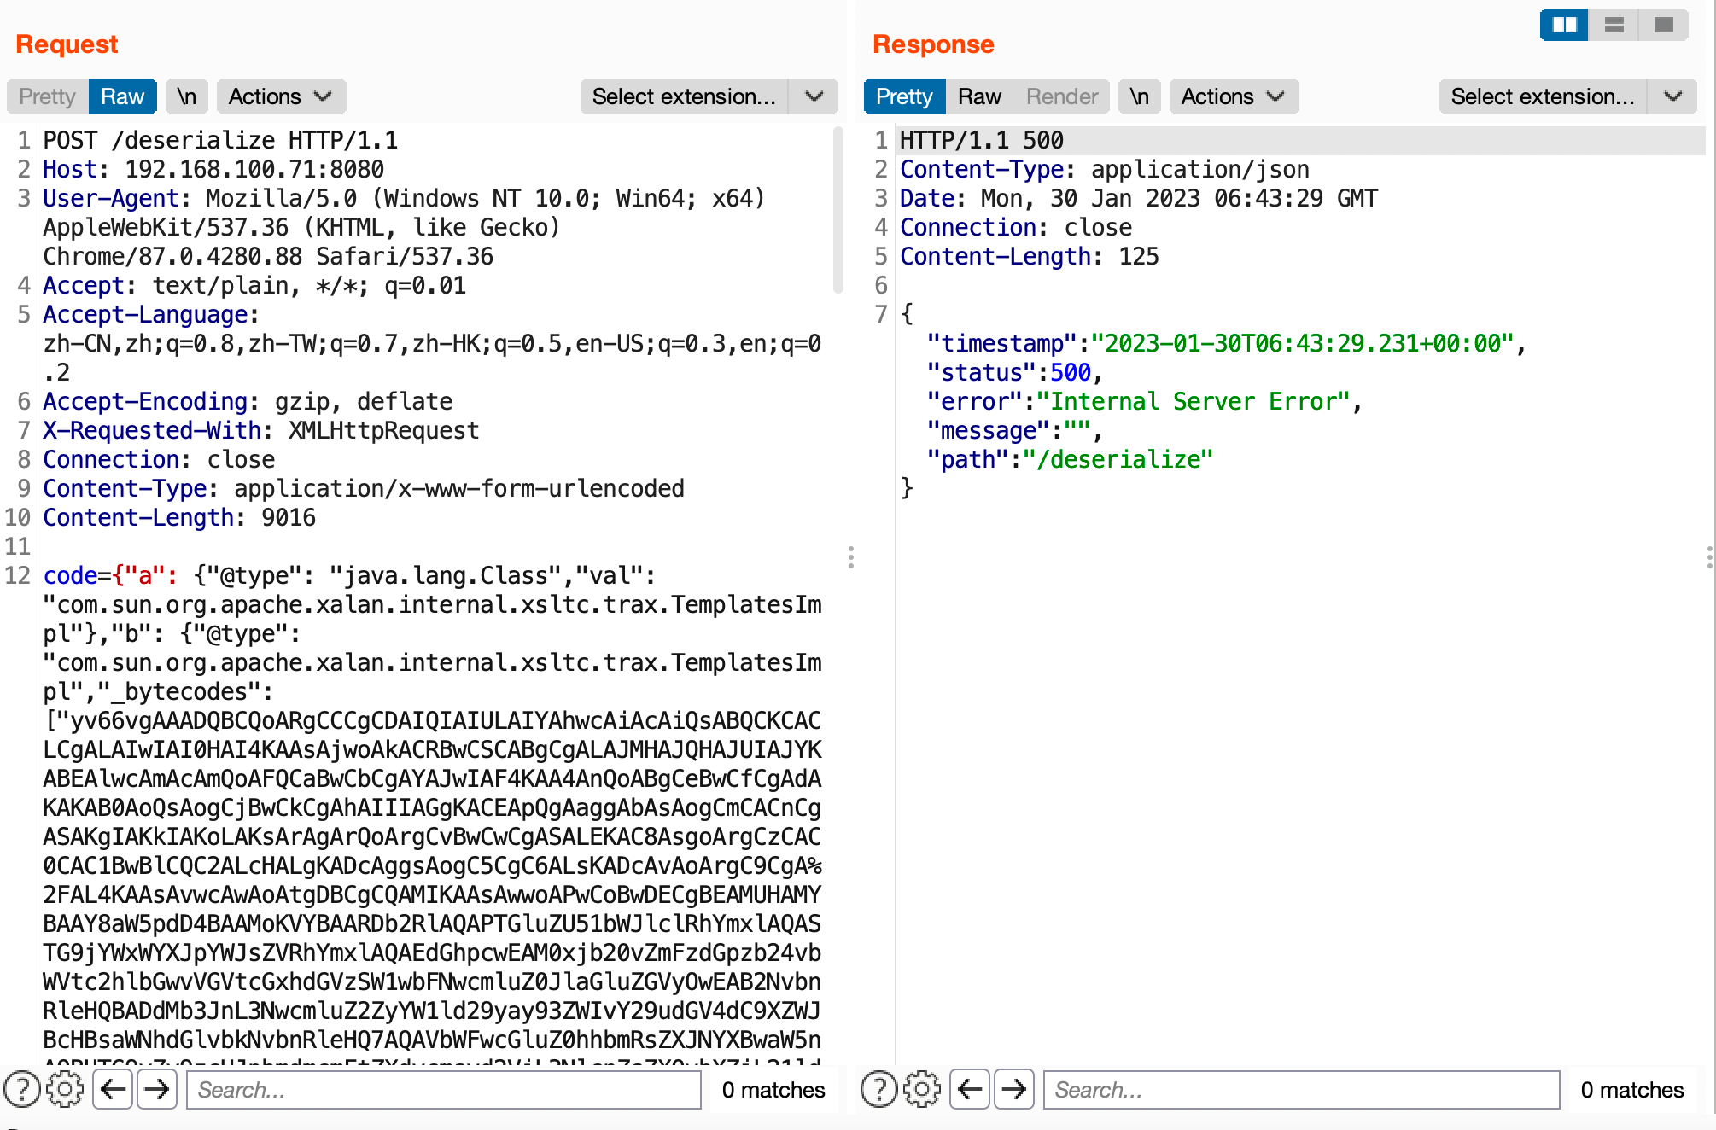Go to next Response search match
The image size is (1716, 1130).
pyautogui.click(x=1014, y=1090)
